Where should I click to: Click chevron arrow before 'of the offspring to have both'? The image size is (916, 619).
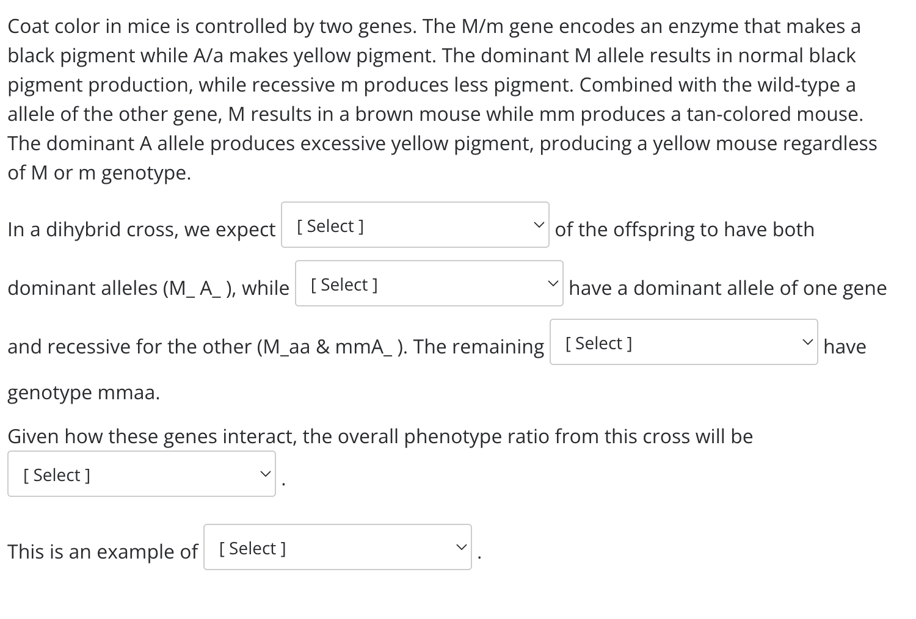click(x=538, y=225)
